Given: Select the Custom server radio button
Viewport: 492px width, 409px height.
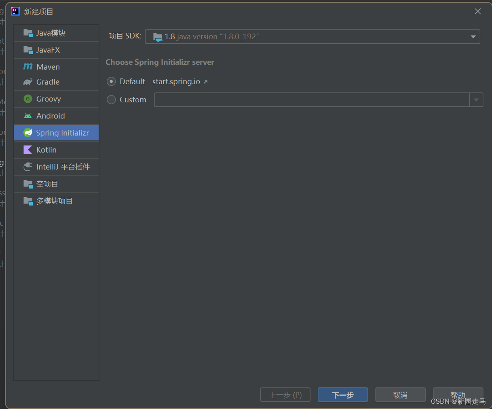Looking at the screenshot, I should point(111,100).
